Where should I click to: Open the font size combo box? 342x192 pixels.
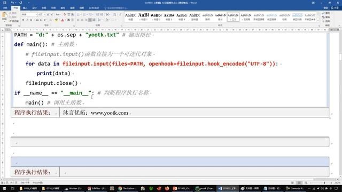pos(42,14)
